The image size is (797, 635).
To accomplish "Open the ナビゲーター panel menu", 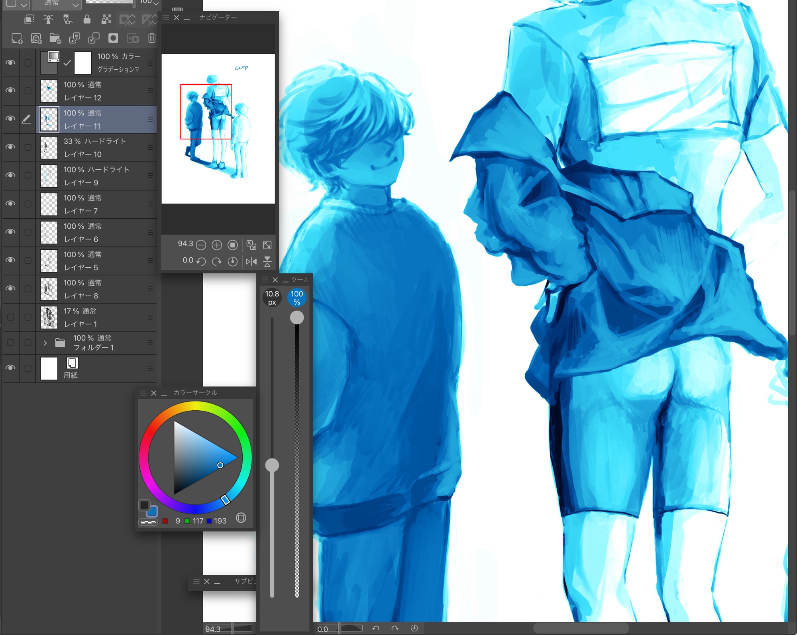I will click(166, 18).
